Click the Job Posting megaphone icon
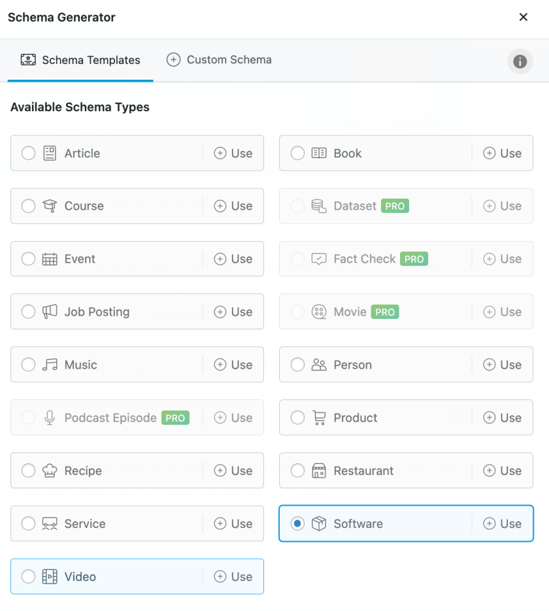The image size is (549, 611). tap(50, 312)
